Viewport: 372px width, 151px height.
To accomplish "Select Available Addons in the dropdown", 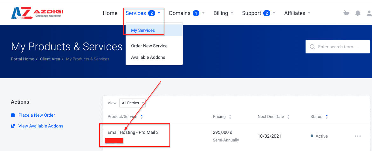I will (148, 57).
